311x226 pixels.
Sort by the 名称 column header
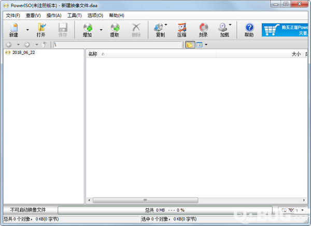click(151, 54)
